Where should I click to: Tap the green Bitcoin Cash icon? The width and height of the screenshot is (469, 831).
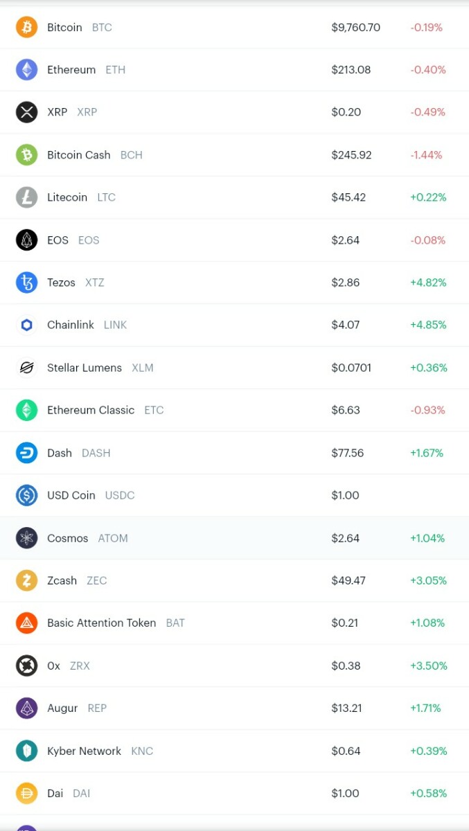pos(26,155)
